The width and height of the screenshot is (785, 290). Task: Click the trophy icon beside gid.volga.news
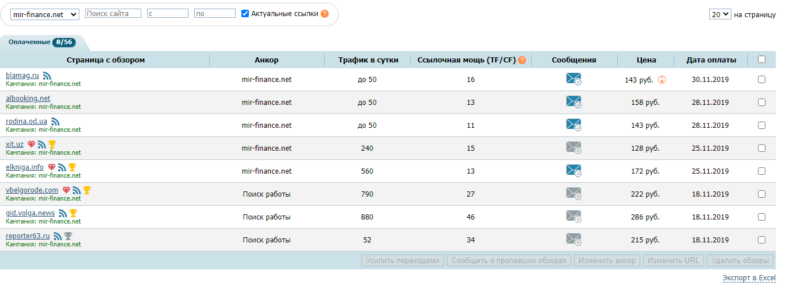click(73, 213)
